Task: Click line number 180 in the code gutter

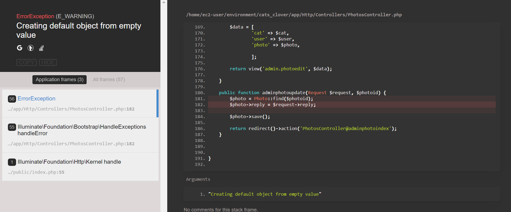Action: tap(200, 93)
